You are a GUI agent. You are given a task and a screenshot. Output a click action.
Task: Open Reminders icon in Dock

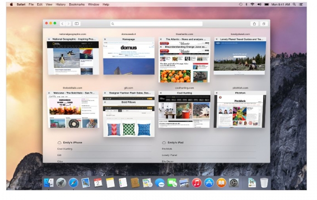(x=123, y=183)
